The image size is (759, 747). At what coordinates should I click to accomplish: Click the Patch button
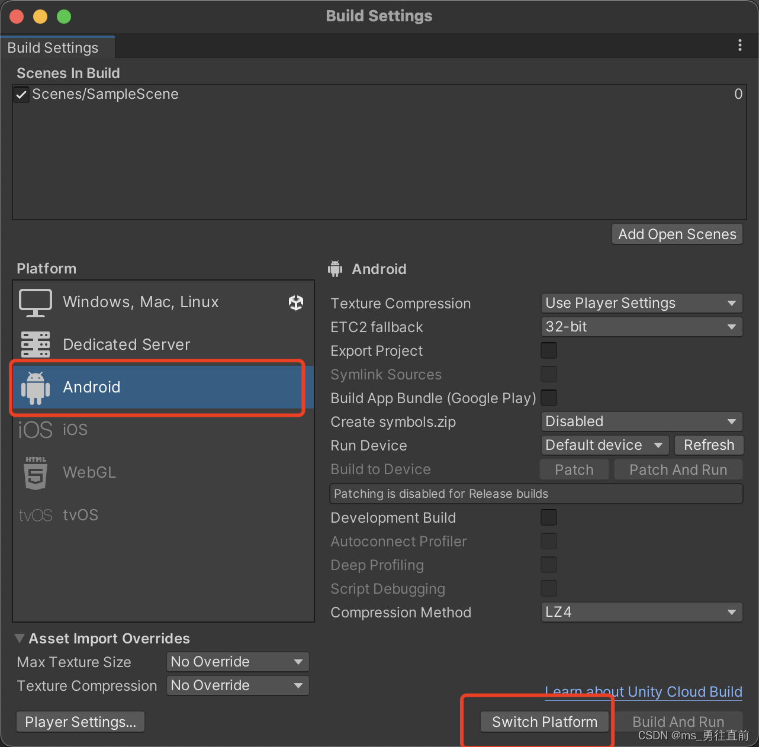[574, 470]
